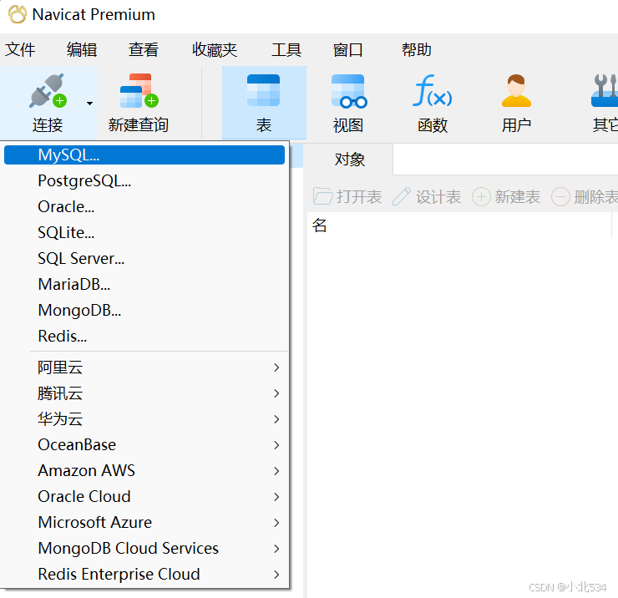Open the 帮助 menu

click(x=417, y=49)
